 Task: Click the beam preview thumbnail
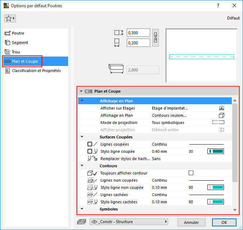pyautogui.click(x=202, y=56)
